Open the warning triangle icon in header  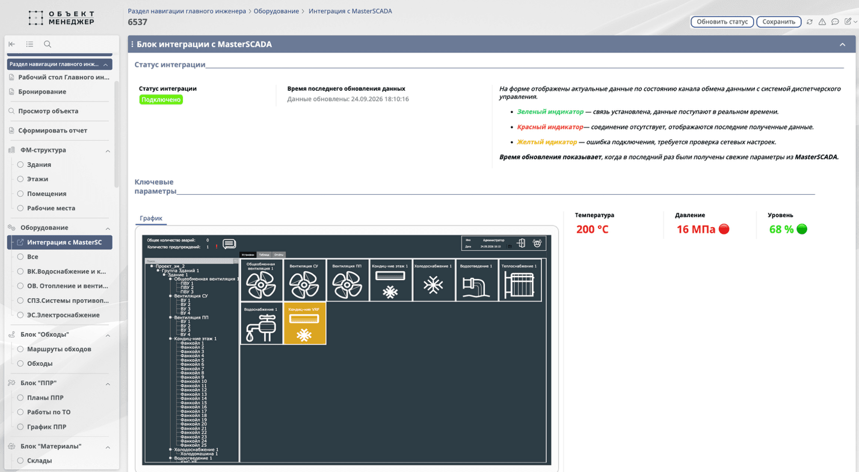(x=822, y=22)
